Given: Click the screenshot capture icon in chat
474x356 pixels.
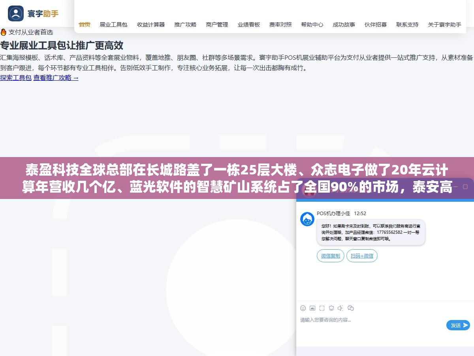Looking at the screenshot, I should (322, 308).
